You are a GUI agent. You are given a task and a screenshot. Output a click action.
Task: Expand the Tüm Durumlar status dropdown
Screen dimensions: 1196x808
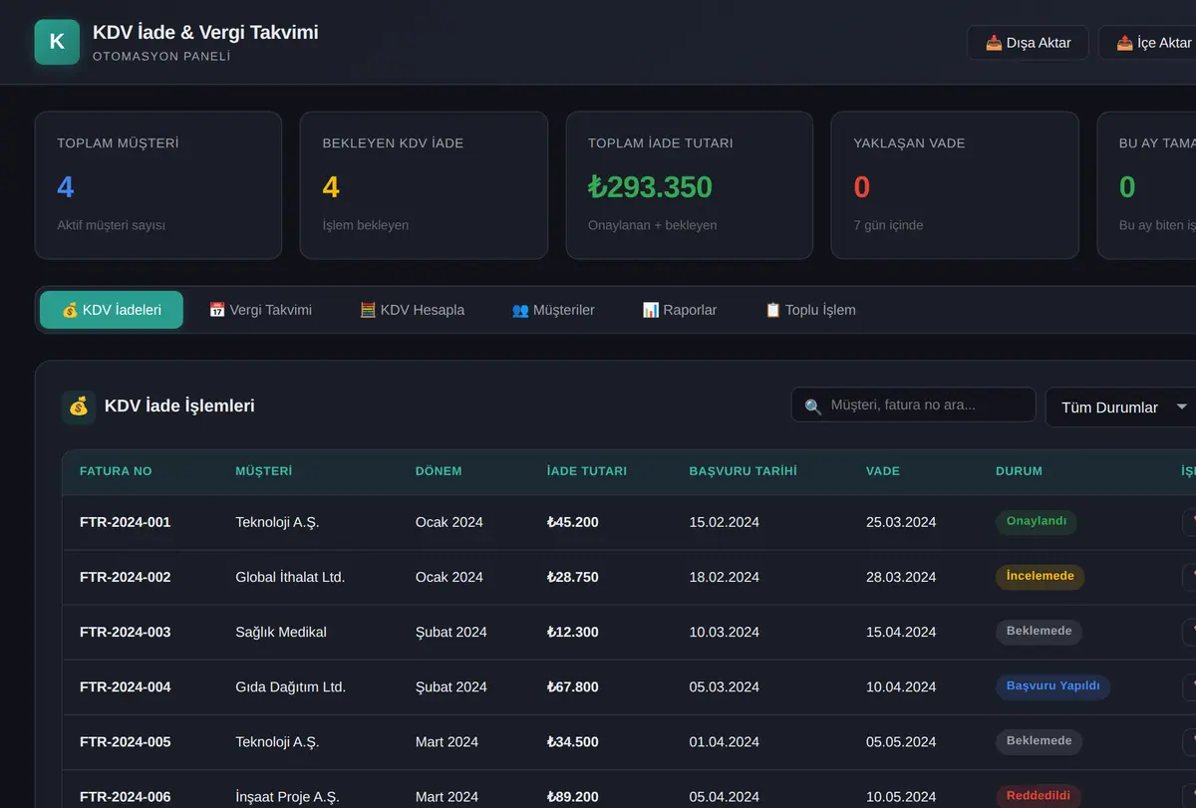pos(1122,407)
